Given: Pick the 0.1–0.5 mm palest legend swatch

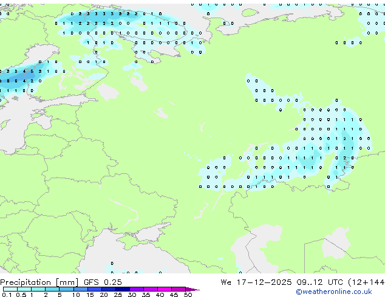Looking at the screenshot, I should tap(10, 289).
